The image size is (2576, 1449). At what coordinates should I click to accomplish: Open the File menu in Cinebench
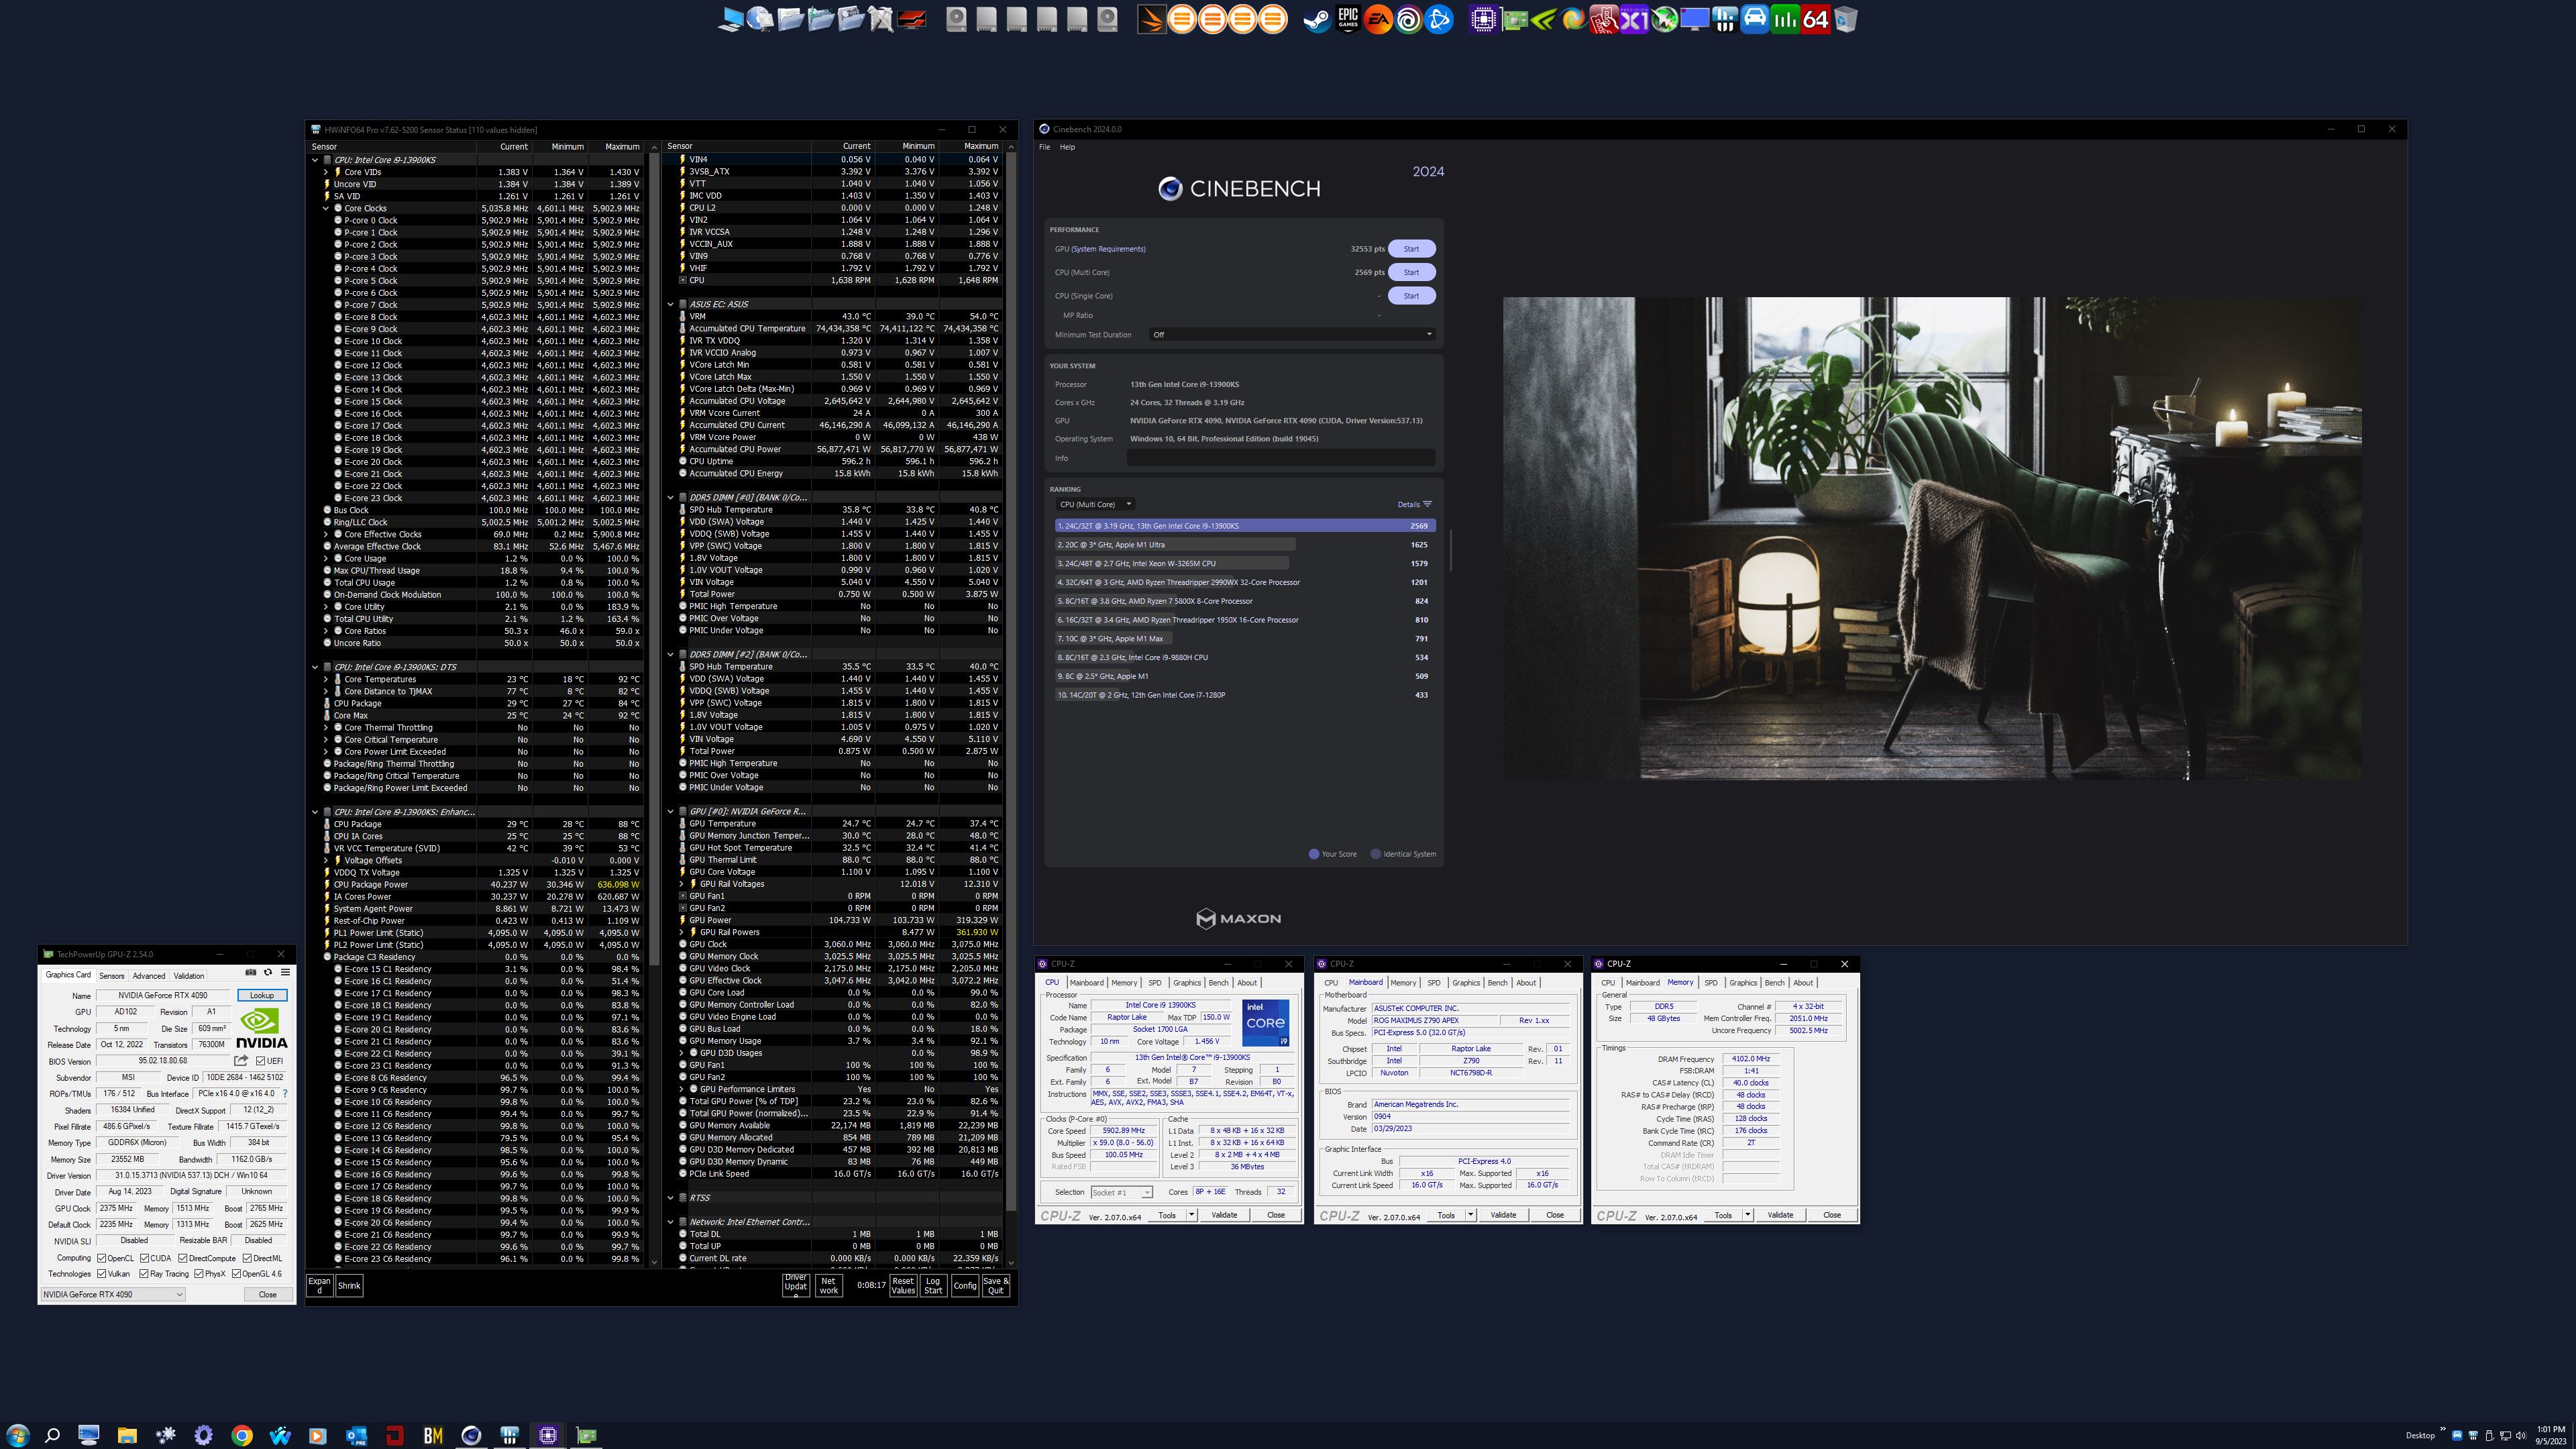(x=1044, y=147)
